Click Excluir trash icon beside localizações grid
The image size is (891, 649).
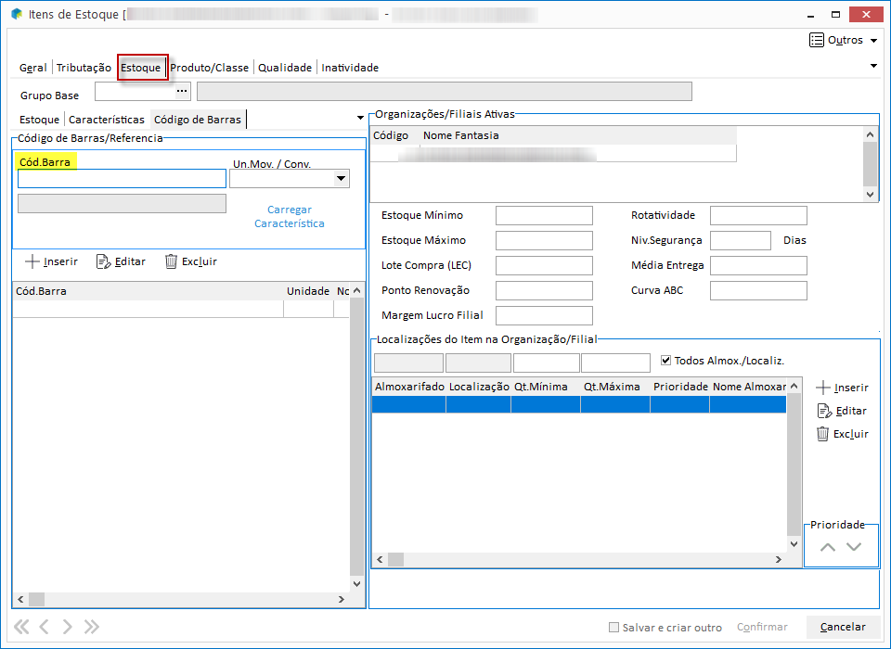click(823, 434)
